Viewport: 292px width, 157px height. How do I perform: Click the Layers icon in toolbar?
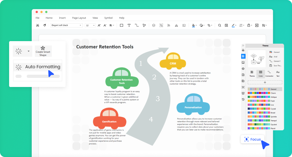coord(154,25)
